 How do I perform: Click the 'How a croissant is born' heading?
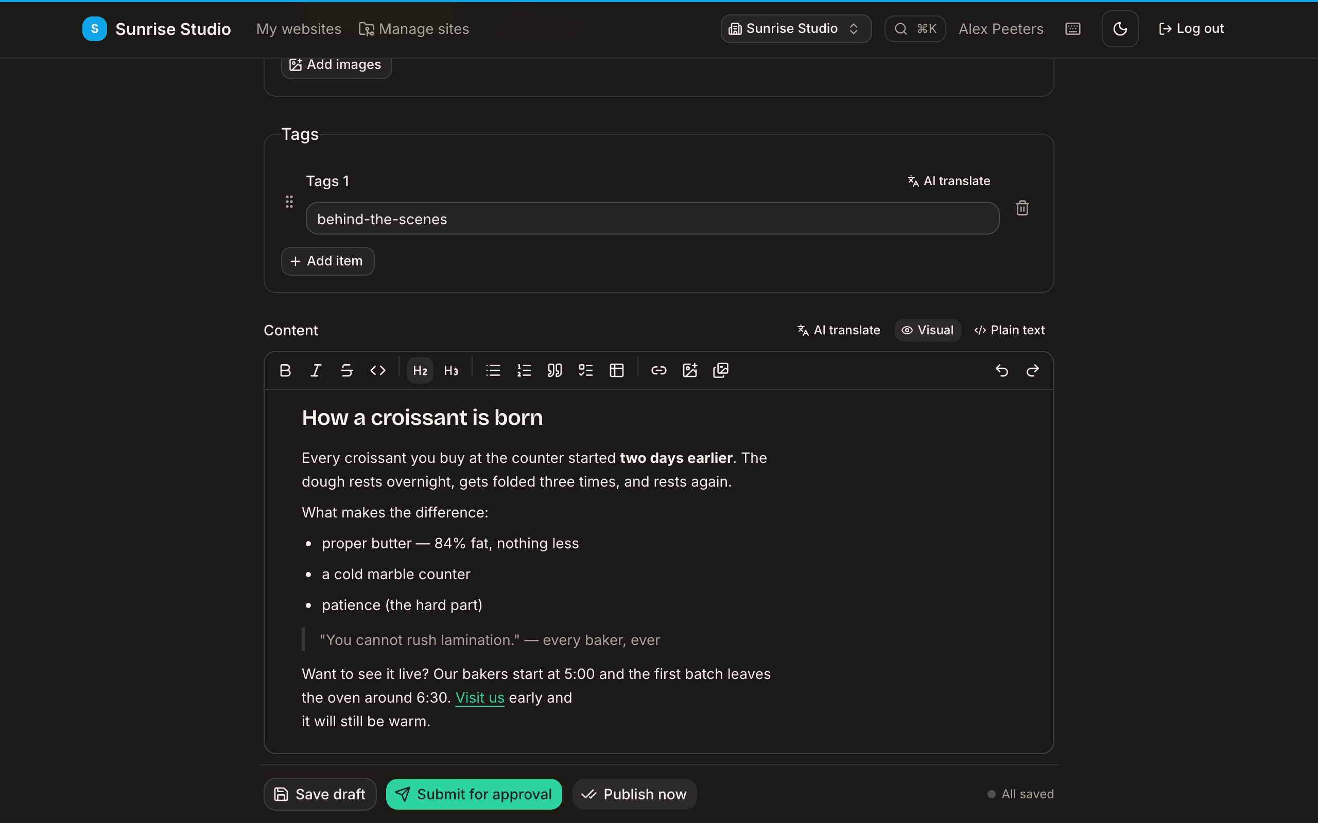pos(422,418)
